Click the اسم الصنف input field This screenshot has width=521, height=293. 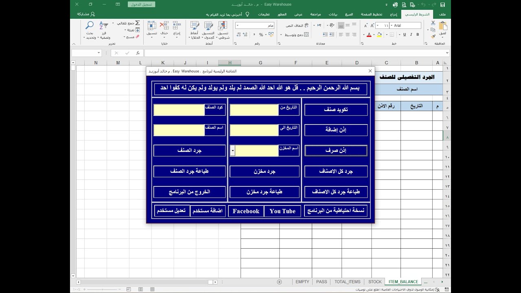179,130
